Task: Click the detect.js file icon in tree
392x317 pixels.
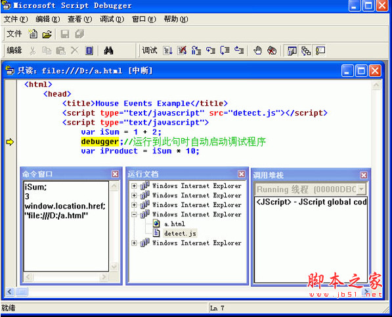Action: click(x=156, y=233)
